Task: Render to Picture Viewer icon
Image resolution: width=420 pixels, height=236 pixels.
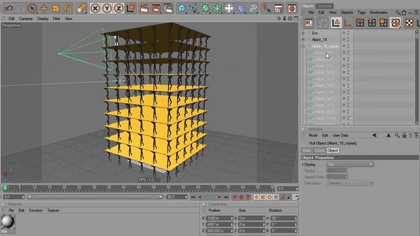Action: pyautogui.click(x=156, y=9)
